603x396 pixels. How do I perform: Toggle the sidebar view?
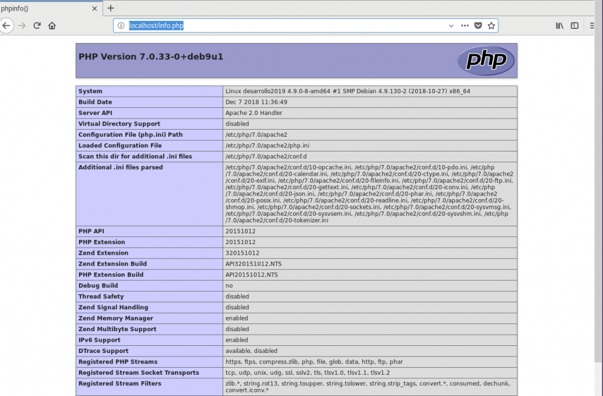point(575,26)
